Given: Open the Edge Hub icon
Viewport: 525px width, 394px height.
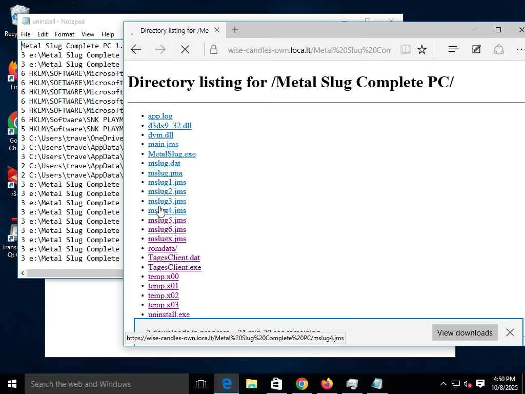Looking at the screenshot, I should (x=453, y=49).
